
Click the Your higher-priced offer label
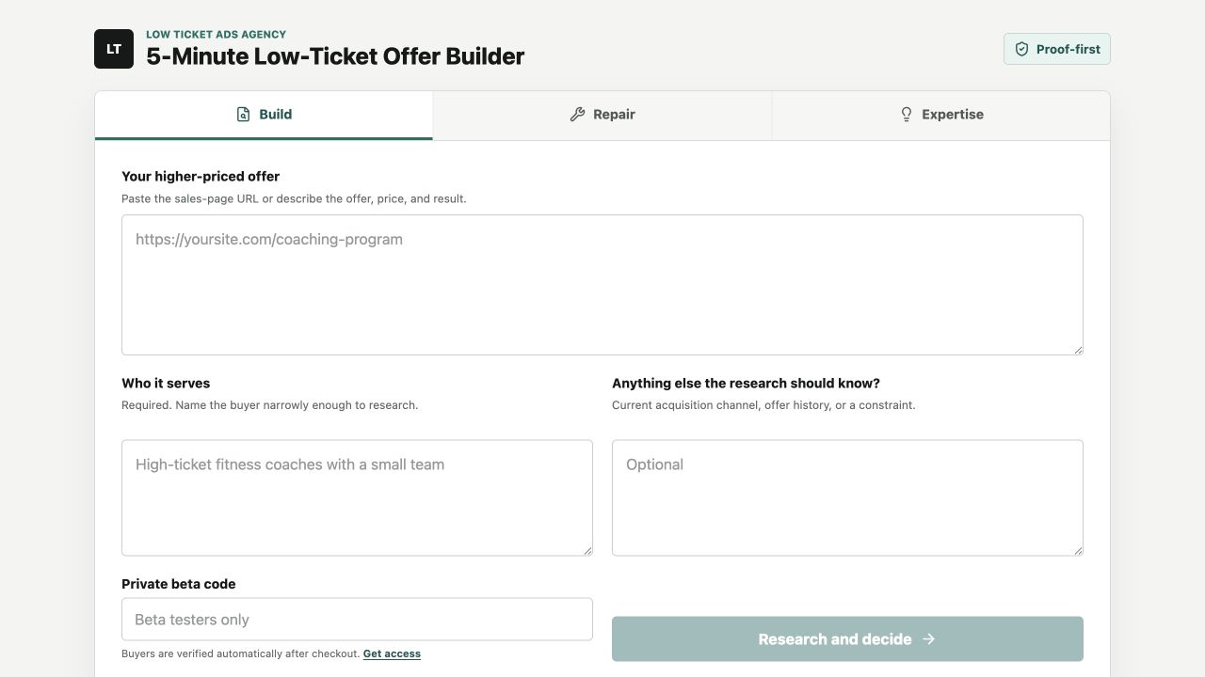[201, 177]
